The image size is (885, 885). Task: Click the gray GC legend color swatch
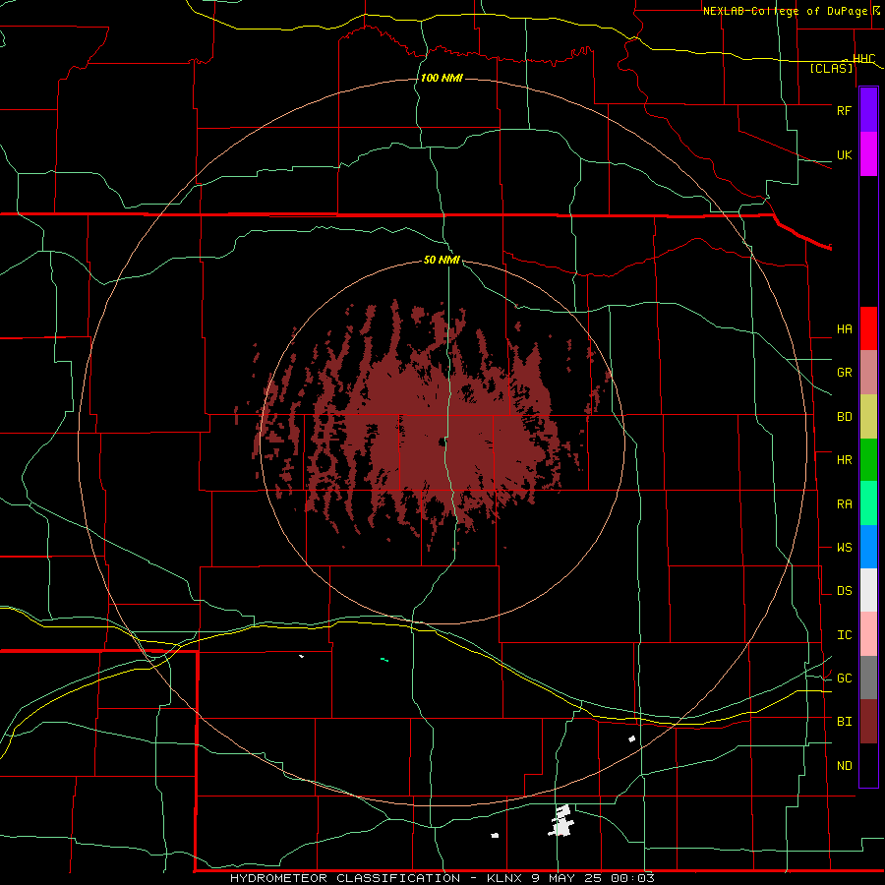pos(868,678)
